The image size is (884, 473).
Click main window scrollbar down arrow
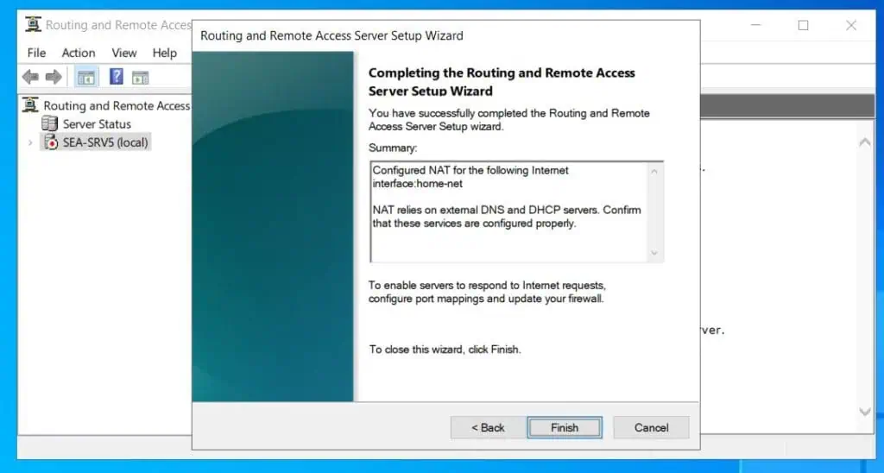[x=865, y=412]
